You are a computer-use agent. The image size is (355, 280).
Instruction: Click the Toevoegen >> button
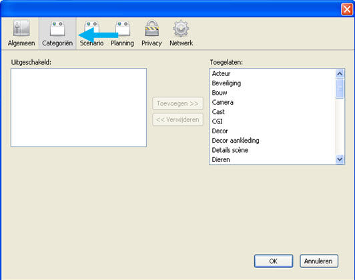(x=177, y=103)
